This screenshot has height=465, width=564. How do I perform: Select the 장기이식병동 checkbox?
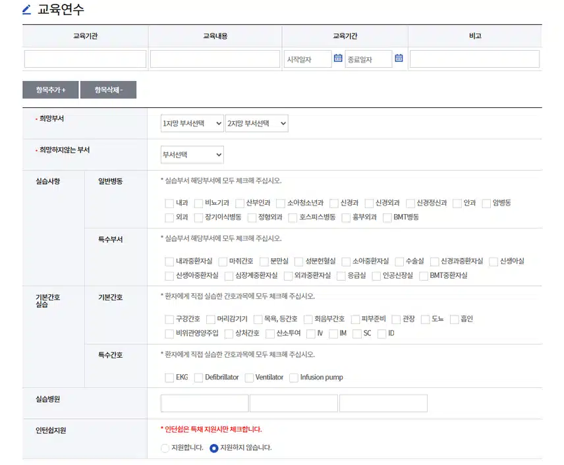point(198,217)
